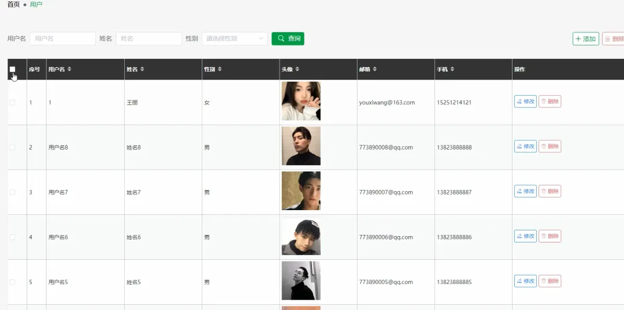Viewport: 624px width, 310px height.
Task: Open 王丽's avatar thumbnail
Action: click(301, 101)
